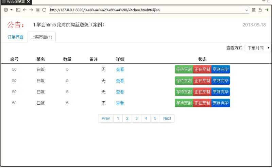Switch to 上菜界面(1) tab

click(41, 37)
